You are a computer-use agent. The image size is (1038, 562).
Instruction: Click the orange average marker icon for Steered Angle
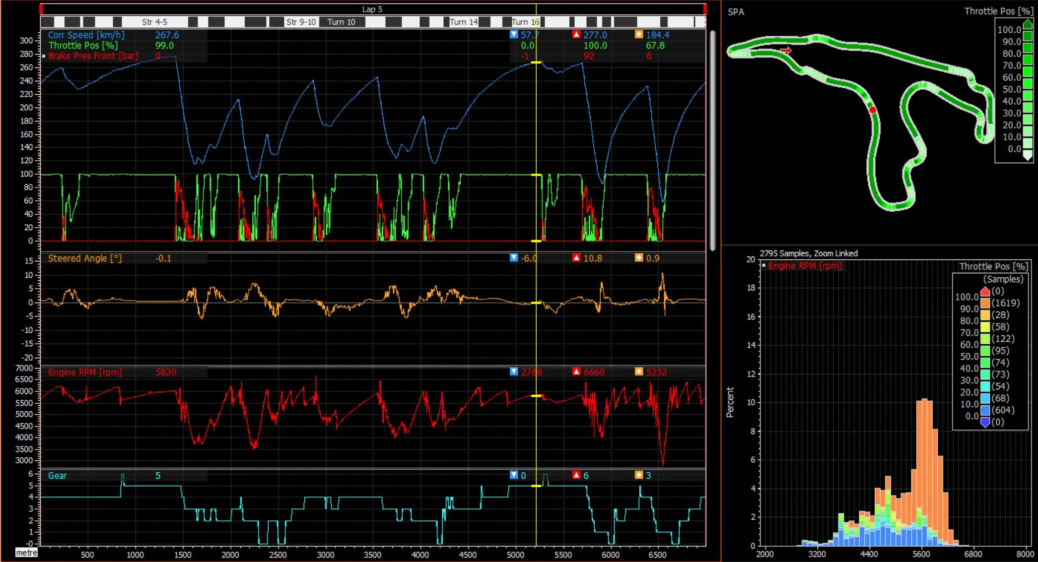(639, 258)
